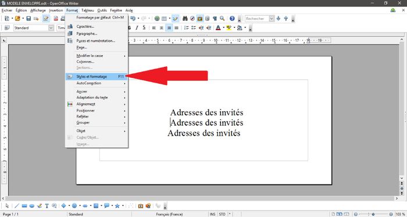Expand Modifier la casse submenu
The height and width of the screenshot is (217, 407).
pyautogui.click(x=97, y=56)
